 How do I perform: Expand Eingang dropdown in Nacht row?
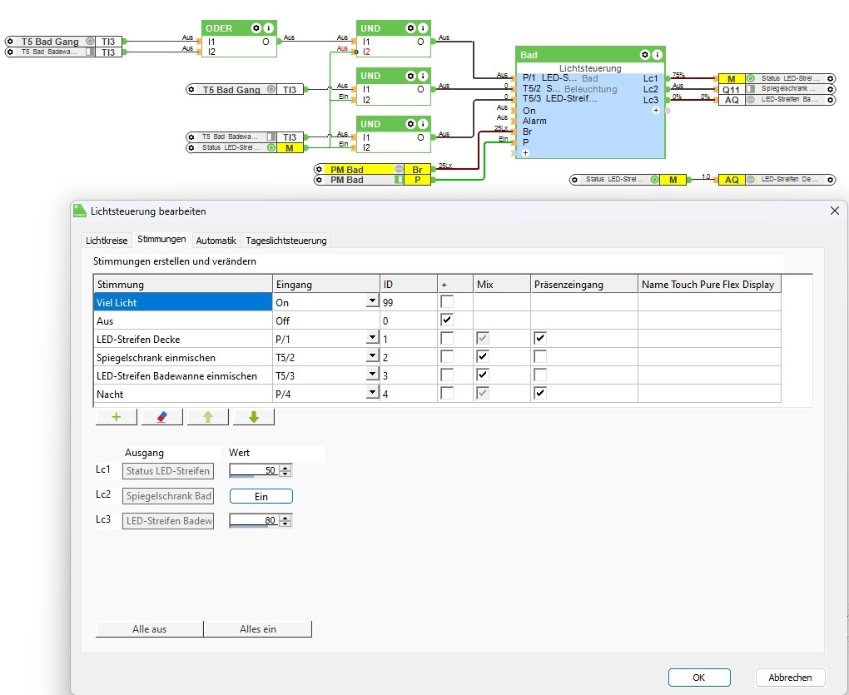tap(372, 394)
